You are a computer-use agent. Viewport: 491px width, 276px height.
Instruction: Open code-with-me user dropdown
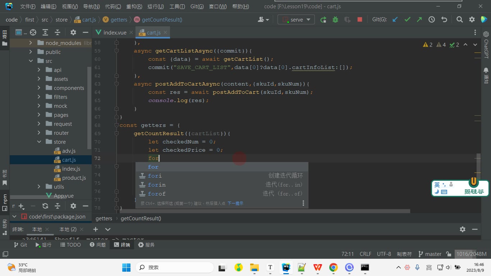pos(263,20)
